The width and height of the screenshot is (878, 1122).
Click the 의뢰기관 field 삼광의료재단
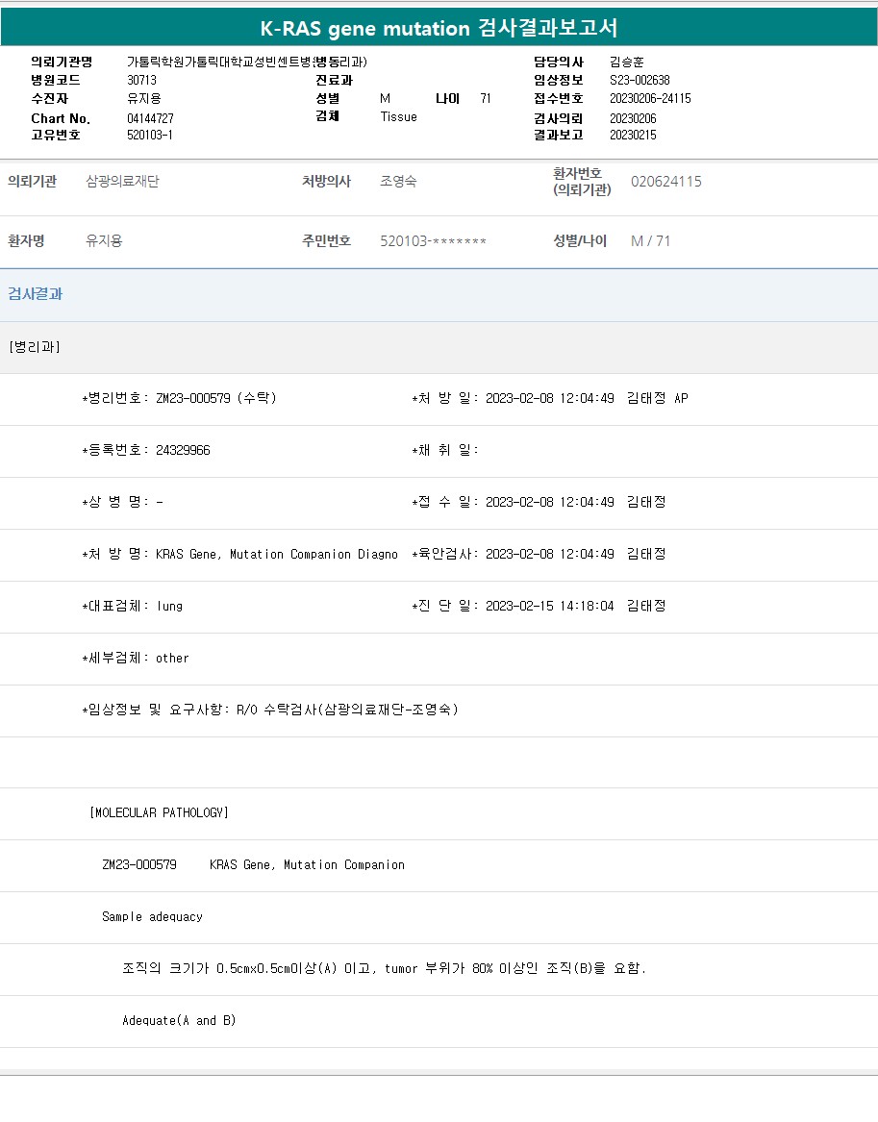pos(122,182)
